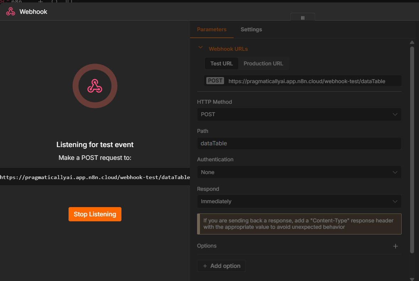The image size is (419, 281).
Task: Click the scrollbar up arrow
Action: coord(412,42)
